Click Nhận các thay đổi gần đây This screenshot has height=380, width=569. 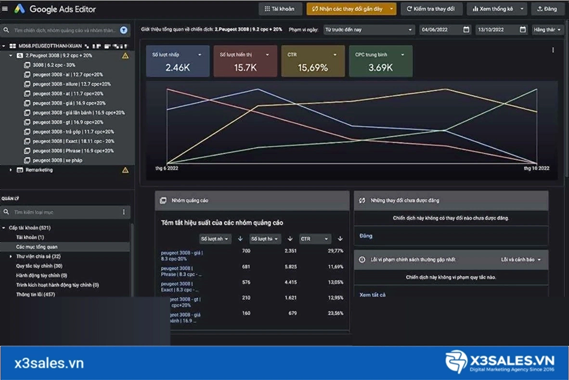pos(351,9)
